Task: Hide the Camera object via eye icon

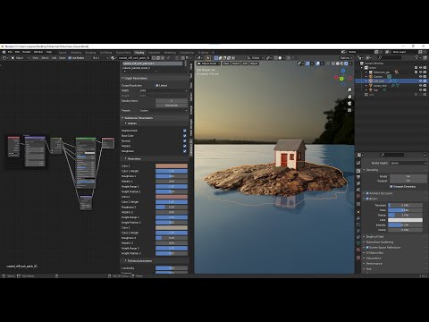Action: point(421,77)
